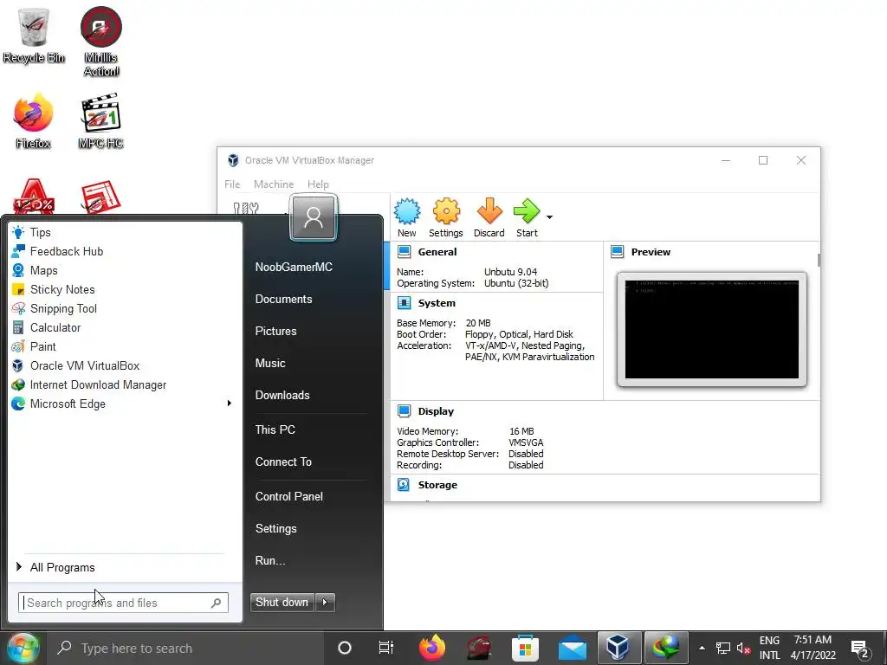Open Settings from Start menu right column
887x665 pixels.
coord(276,529)
